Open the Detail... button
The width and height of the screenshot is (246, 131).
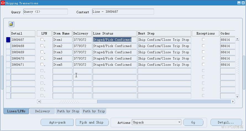pos(226,122)
